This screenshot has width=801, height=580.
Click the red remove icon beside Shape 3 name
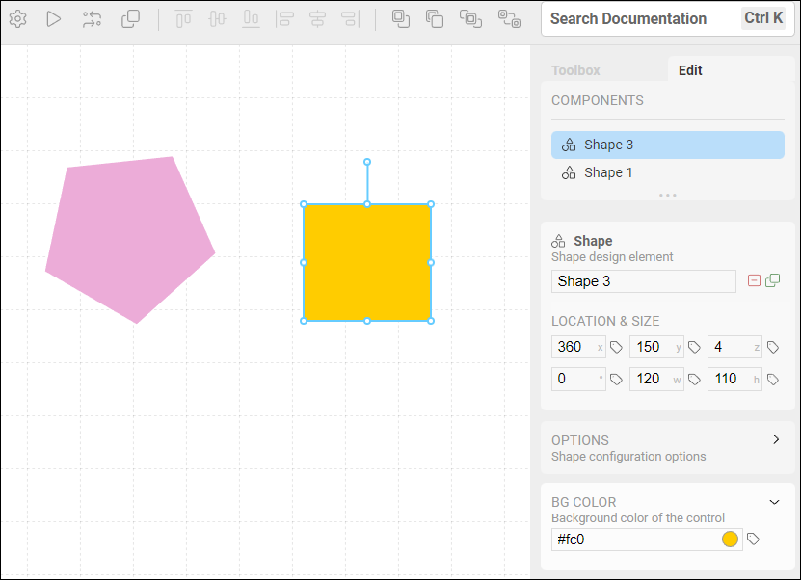pyautogui.click(x=755, y=281)
